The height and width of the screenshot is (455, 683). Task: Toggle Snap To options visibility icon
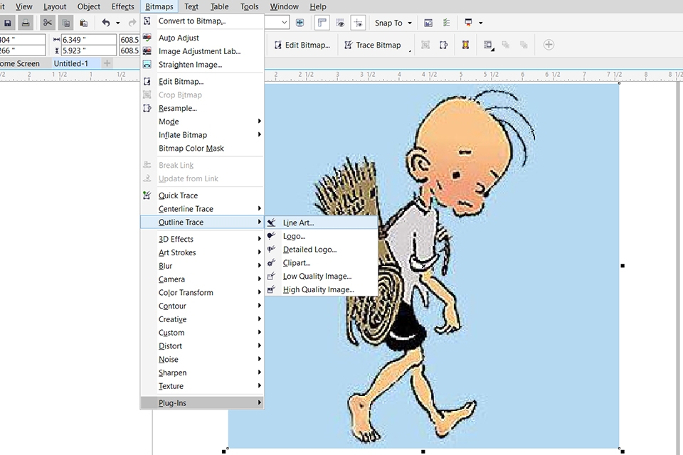coord(341,23)
